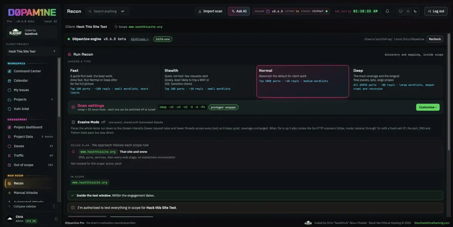Click the Scan settings gear icon
This screenshot has width=453, height=227.
pyautogui.click(x=73, y=107)
